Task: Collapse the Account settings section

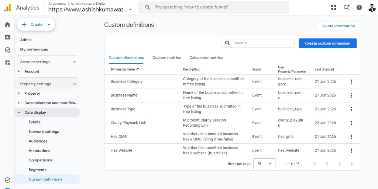Action: coord(75,62)
